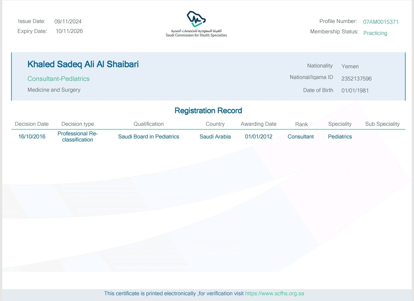Select the 16/10/2016 decision date cell
Image resolution: width=414 pixels, height=301 pixels.
click(x=32, y=137)
